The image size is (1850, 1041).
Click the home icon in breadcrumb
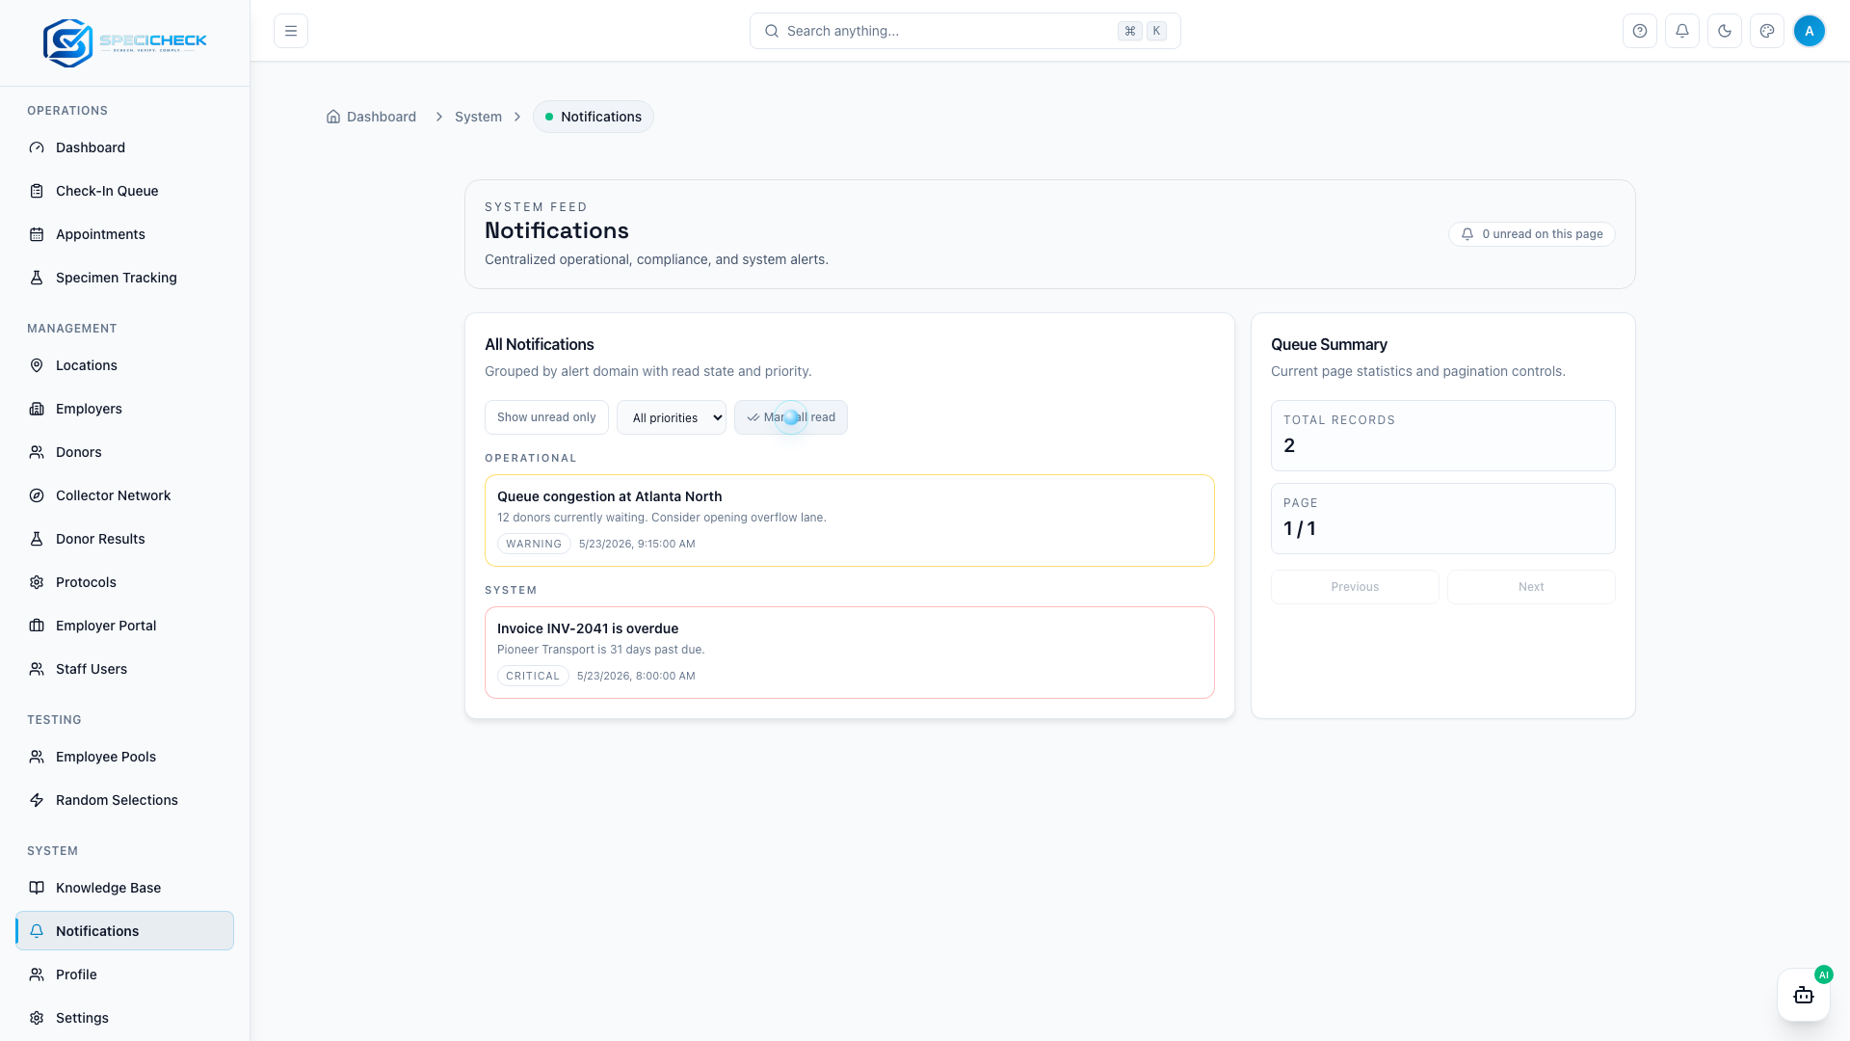tap(333, 117)
